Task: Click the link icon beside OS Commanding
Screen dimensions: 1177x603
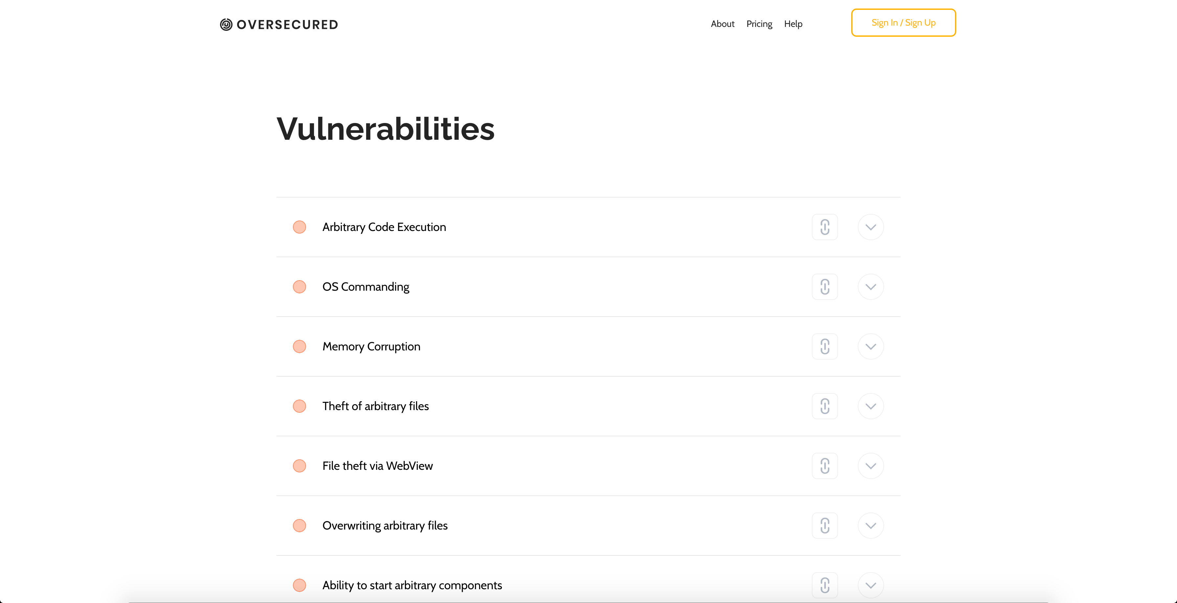Action: point(825,287)
